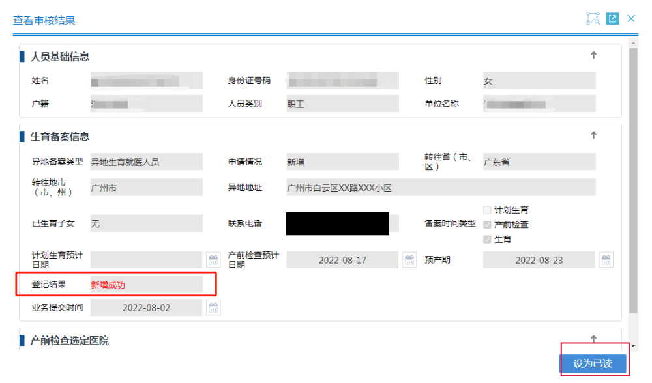
Task: Open calendar picker for 预产期
Action: [x=606, y=260]
